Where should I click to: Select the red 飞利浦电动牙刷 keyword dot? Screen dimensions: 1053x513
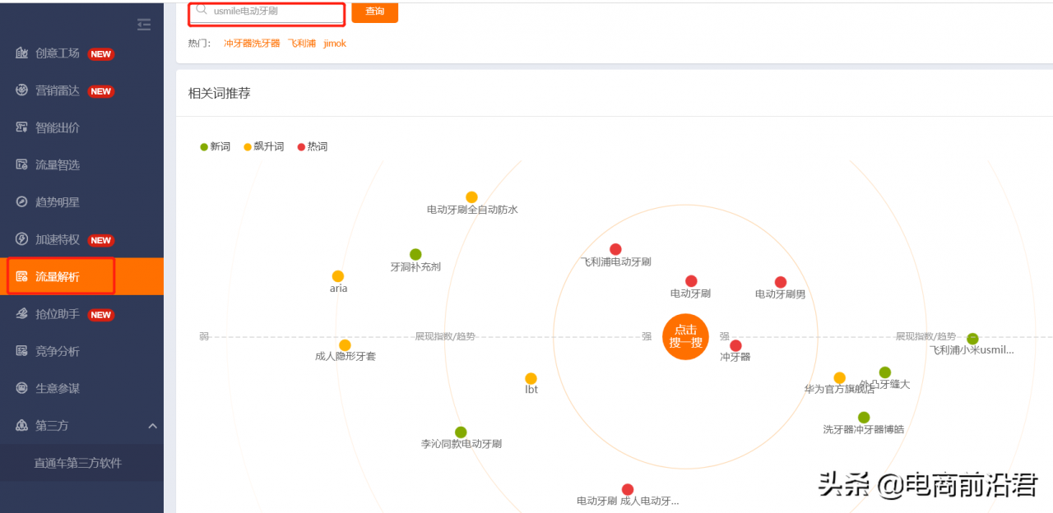(615, 249)
